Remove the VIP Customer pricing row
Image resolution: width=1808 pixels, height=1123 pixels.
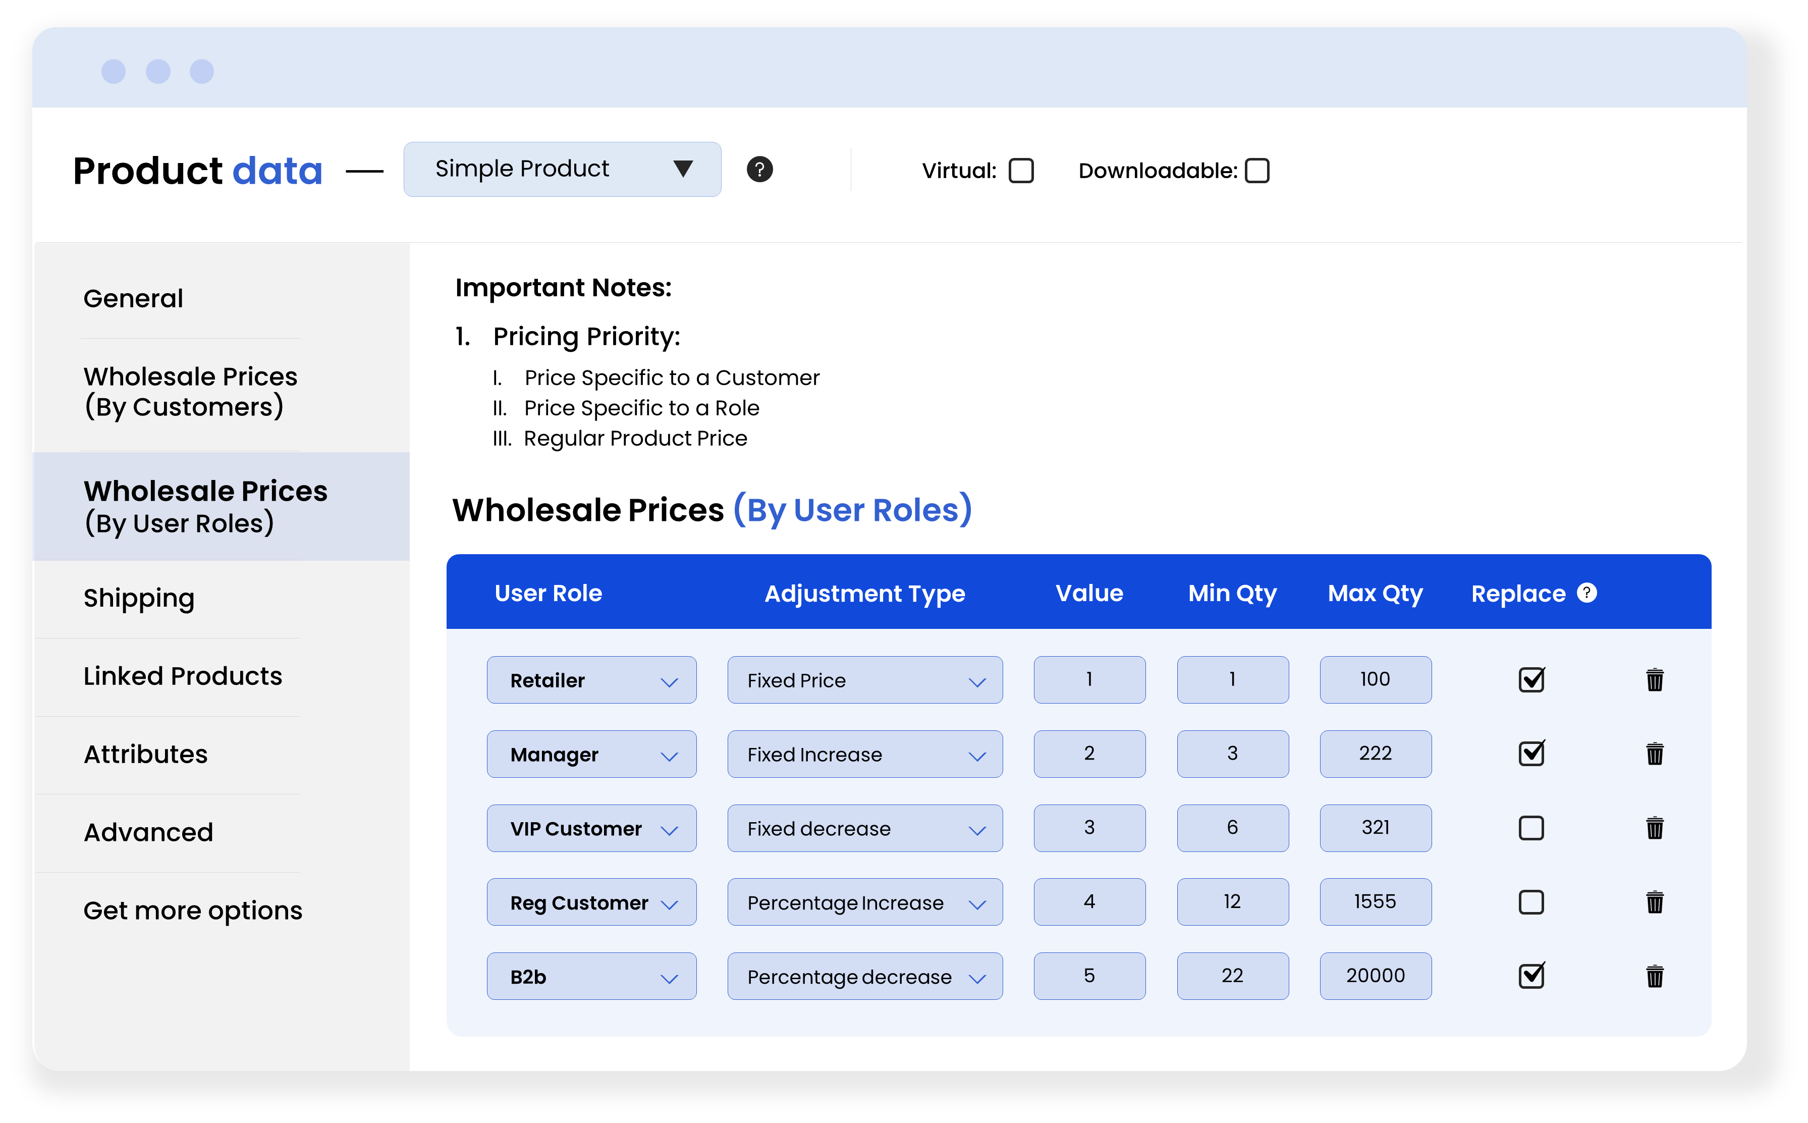pos(1654,827)
